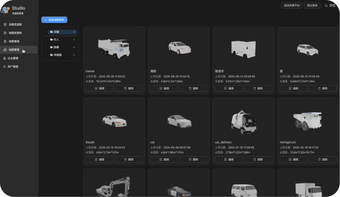Edit the car_delivery card
Screen dimensions: 340x197
tap(229, 160)
